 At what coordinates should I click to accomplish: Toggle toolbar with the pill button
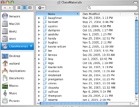[x=135, y=2]
